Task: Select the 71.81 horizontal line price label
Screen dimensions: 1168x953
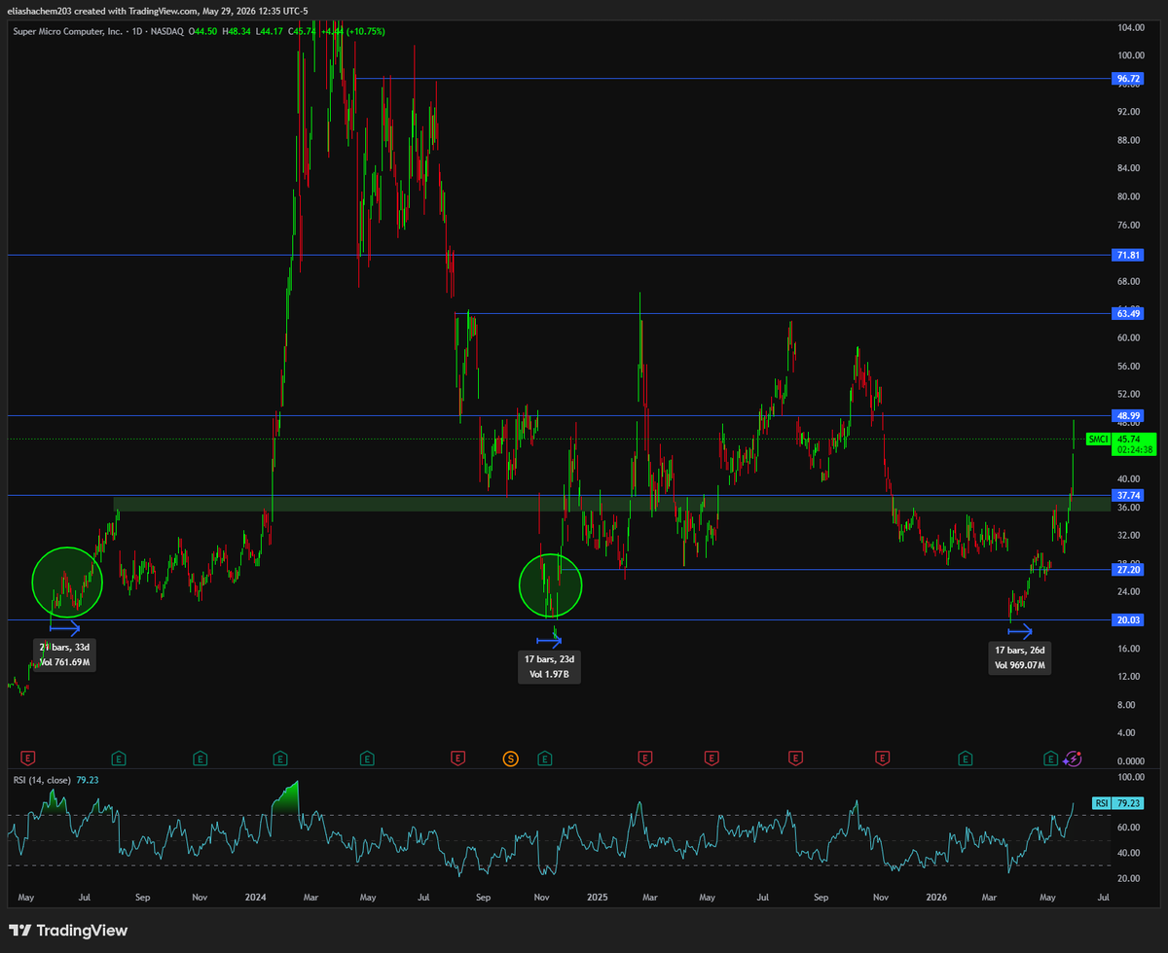Action: coord(1129,255)
